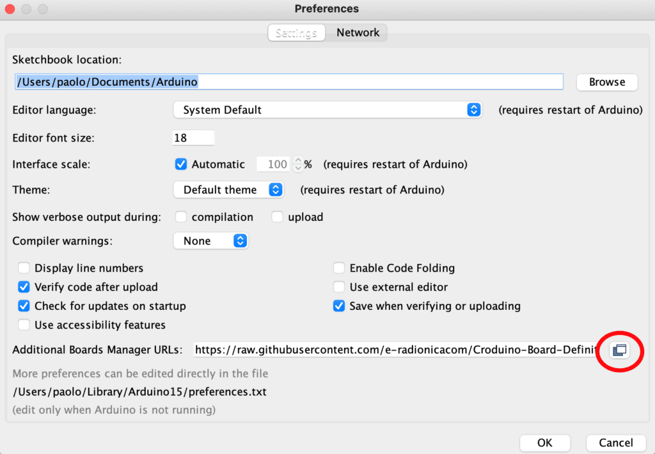The height and width of the screenshot is (454, 655).
Task: Open the Additional Boards Manager URLs editor window icon
Action: [x=619, y=350]
